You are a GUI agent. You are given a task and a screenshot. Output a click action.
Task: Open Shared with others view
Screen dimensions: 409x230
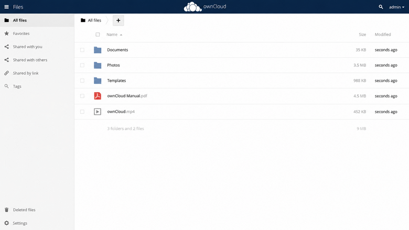[x=37, y=60]
